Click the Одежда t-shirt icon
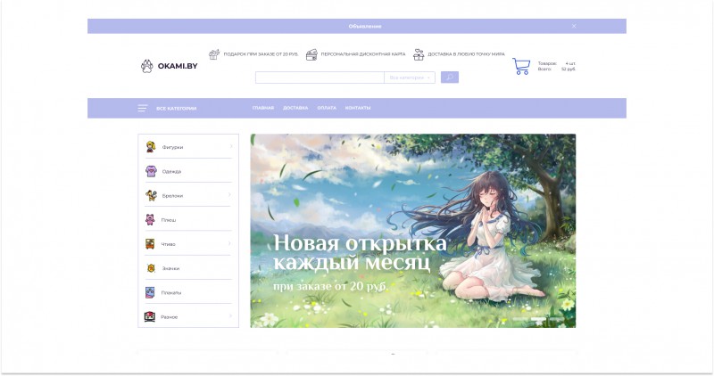The image size is (714, 376). coord(151,171)
